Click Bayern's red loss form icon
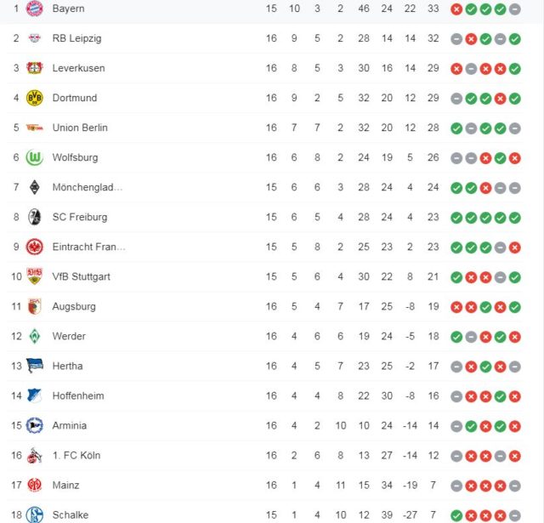544x523 pixels. point(456,9)
